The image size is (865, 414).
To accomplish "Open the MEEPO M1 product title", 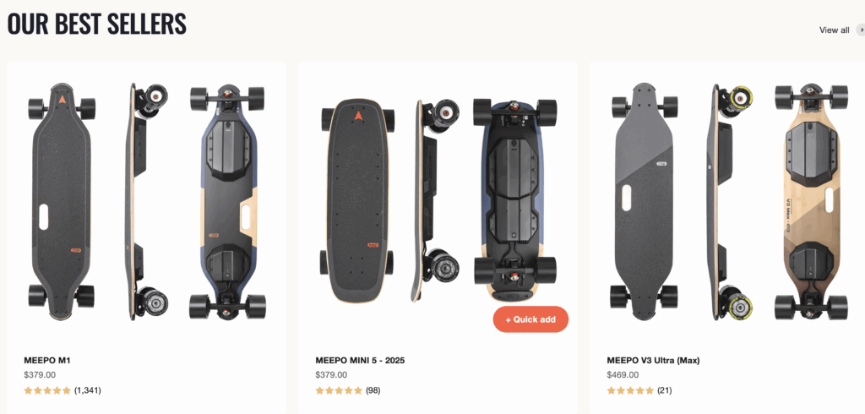I will [47, 361].
